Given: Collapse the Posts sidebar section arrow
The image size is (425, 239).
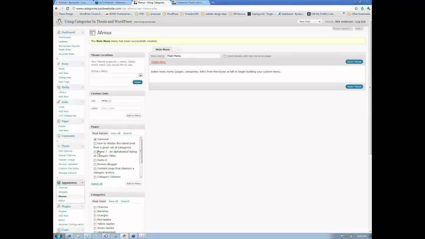Looking at the screenshot, I should [82, 64].
